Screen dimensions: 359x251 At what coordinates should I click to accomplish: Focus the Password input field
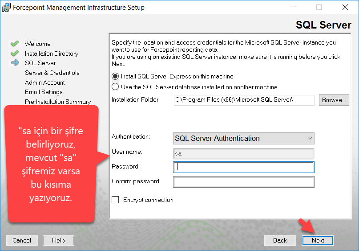point(244,167)
